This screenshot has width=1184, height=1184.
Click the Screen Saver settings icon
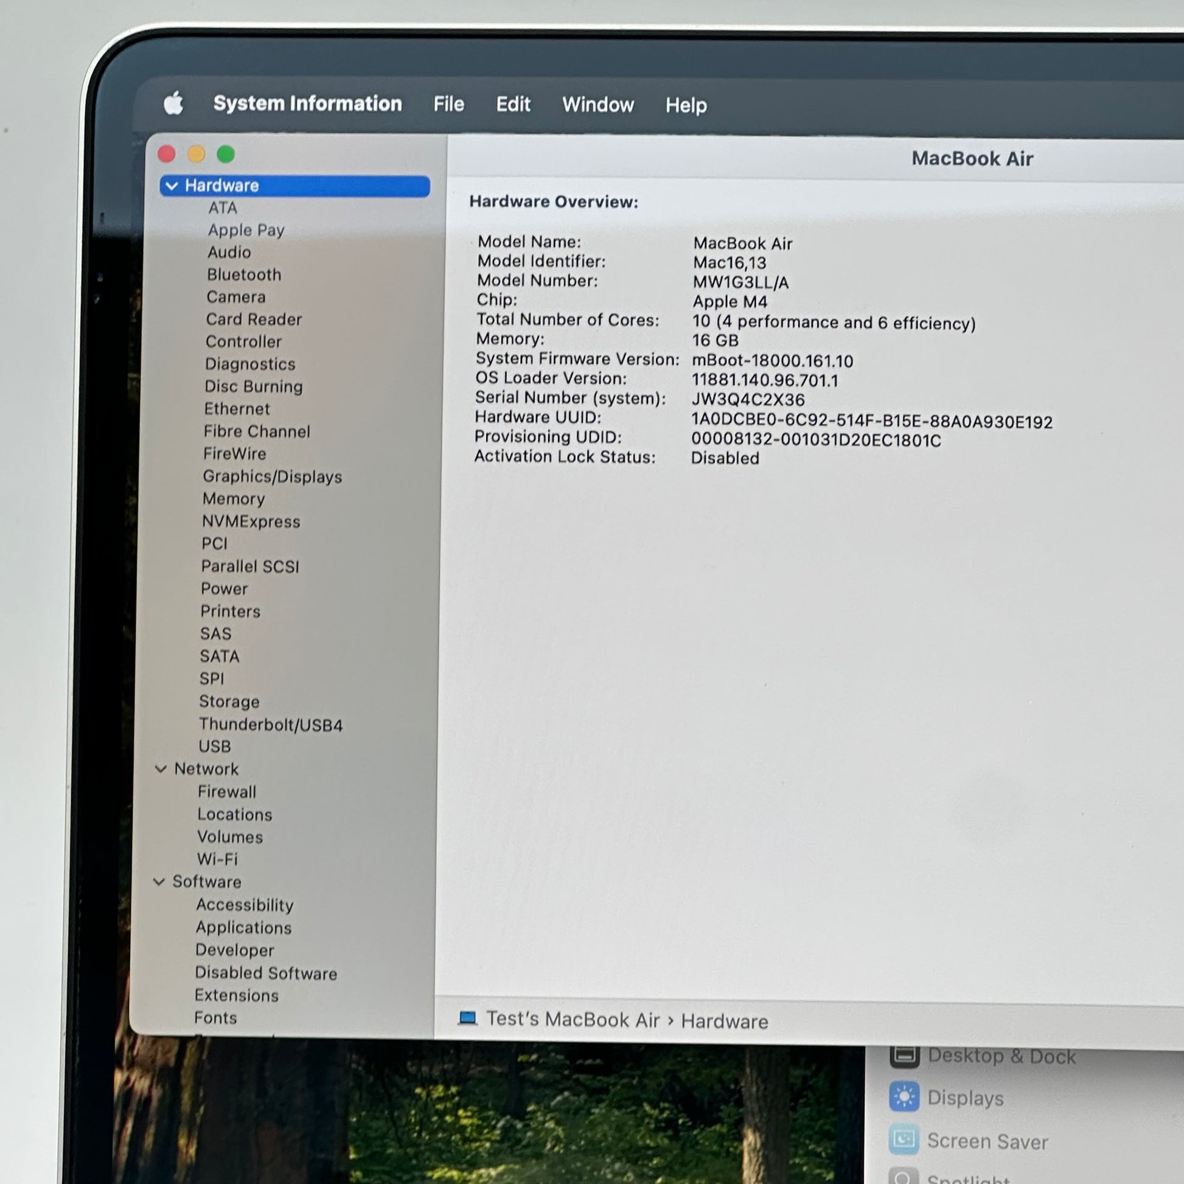point(904,1140)
